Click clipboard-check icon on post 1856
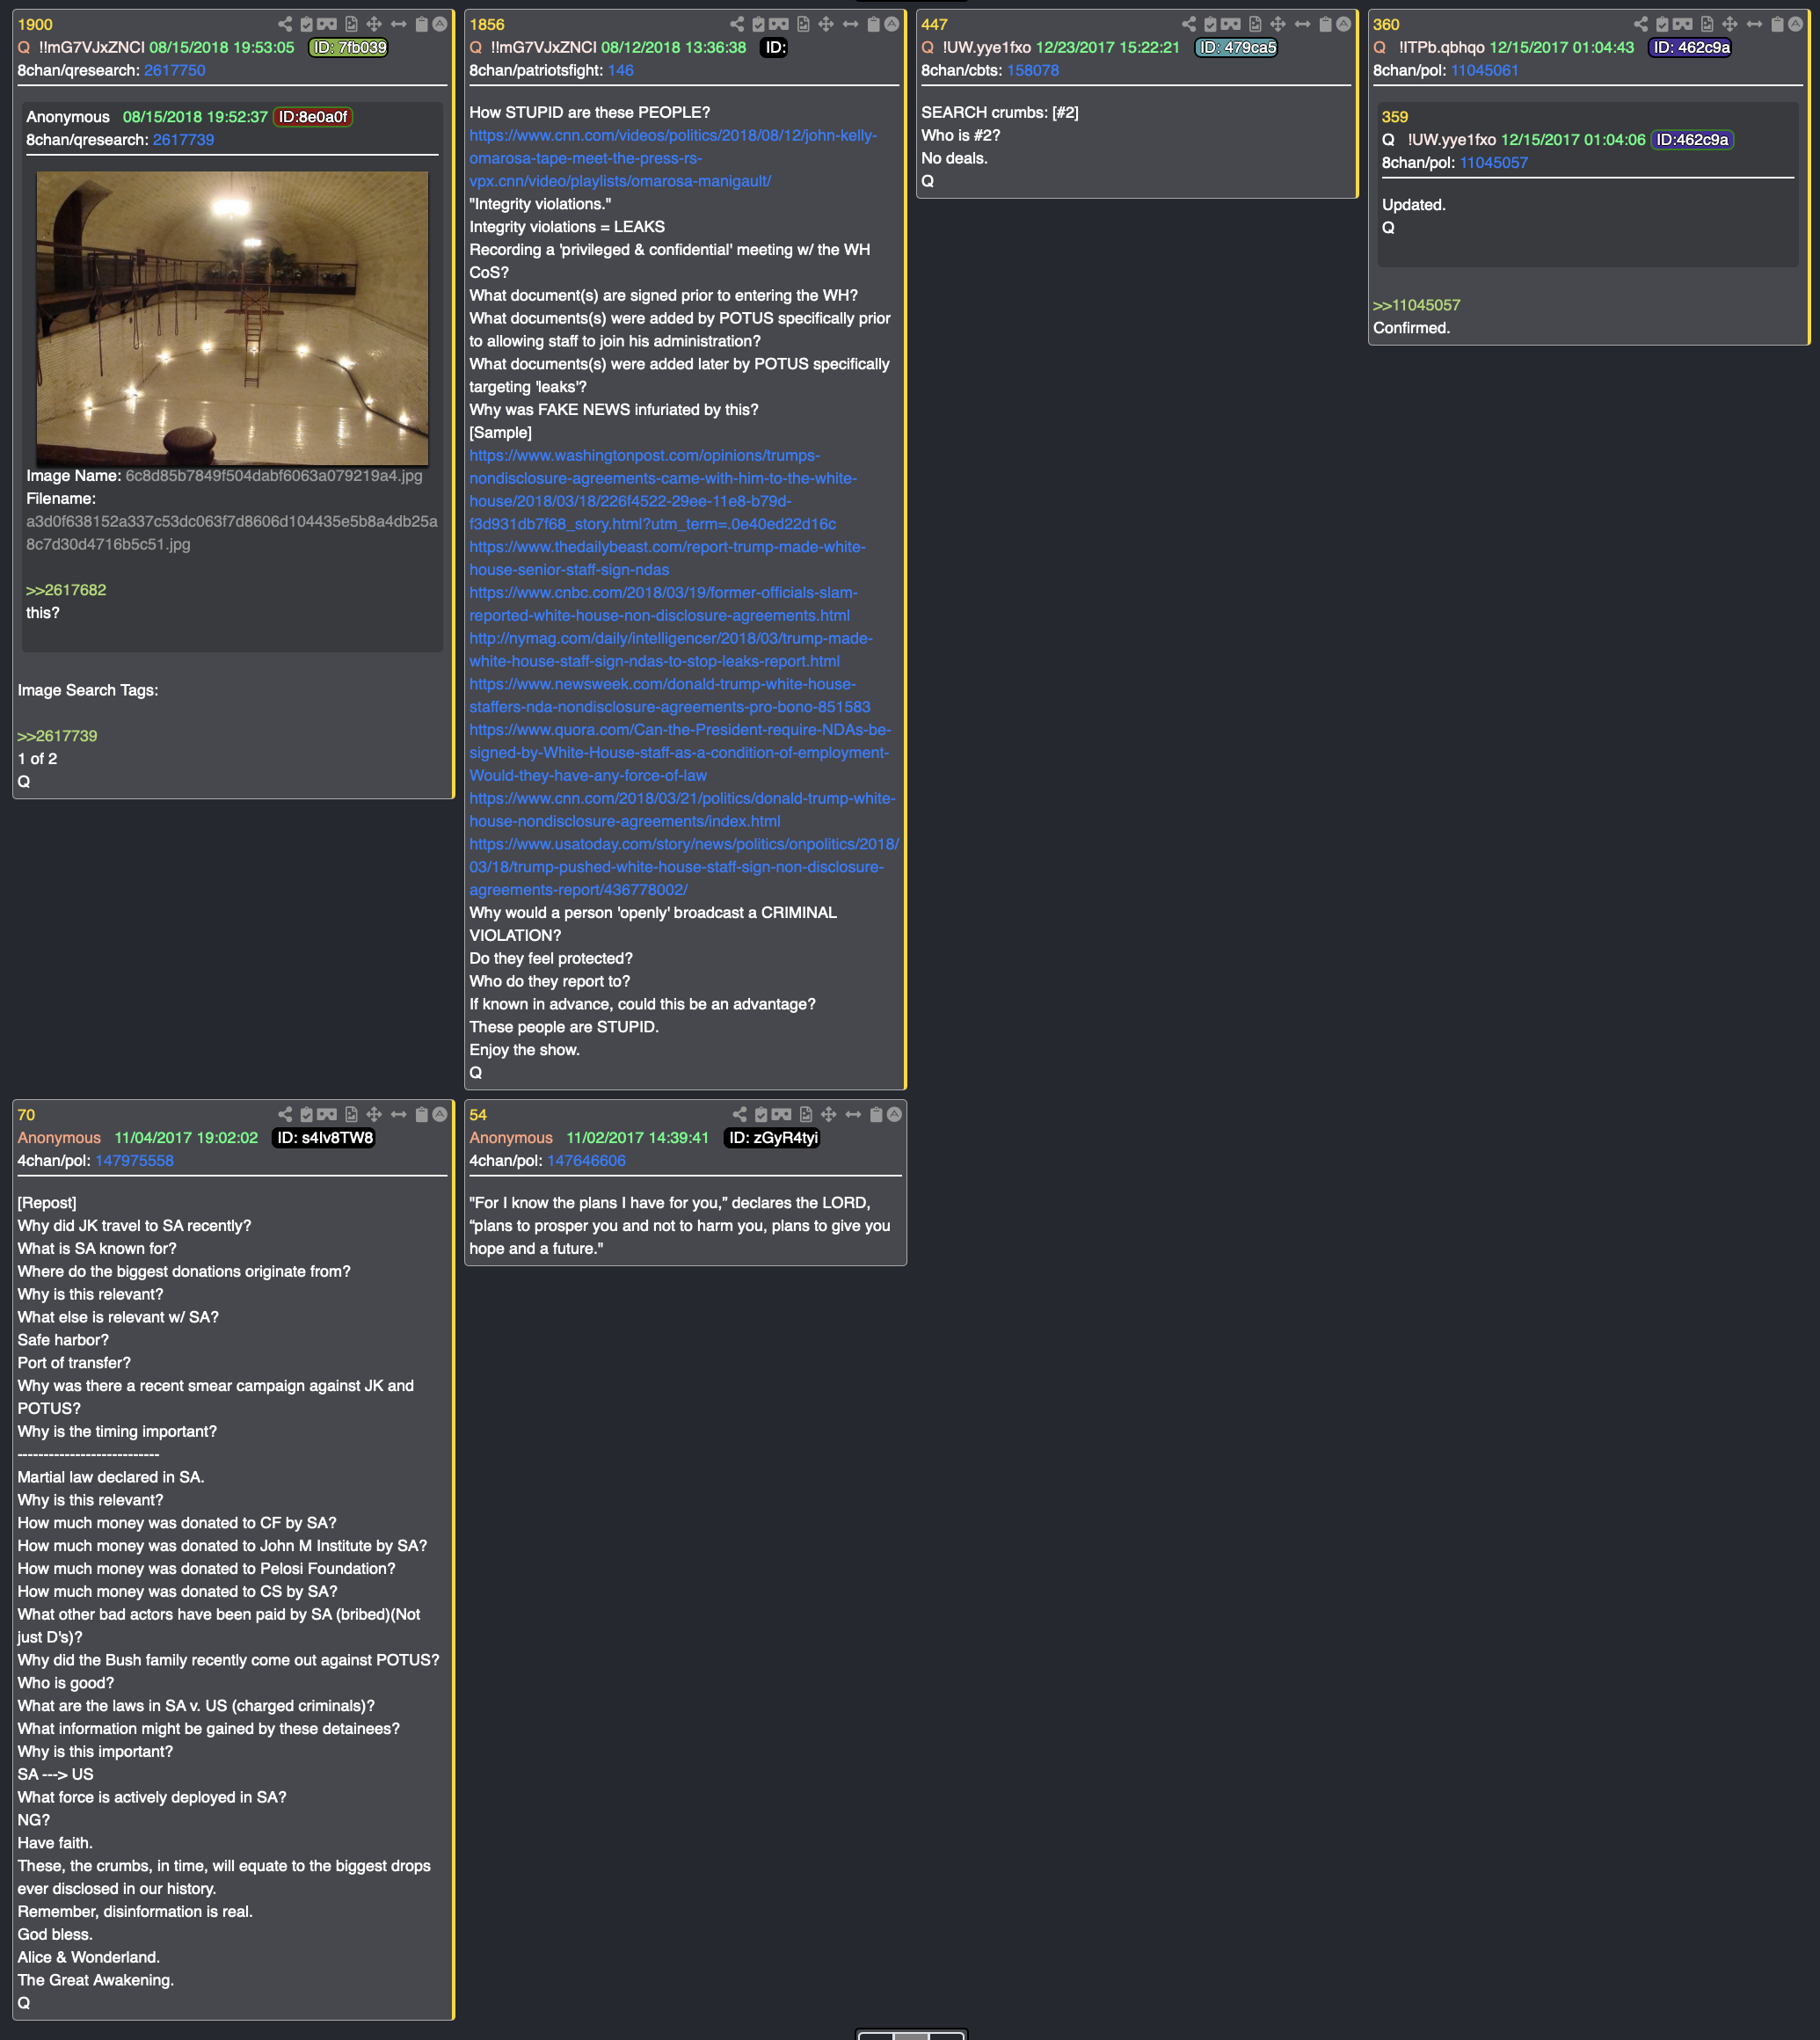The image size is (1820, 2040). pyautogui.click(x=758, y=24)
